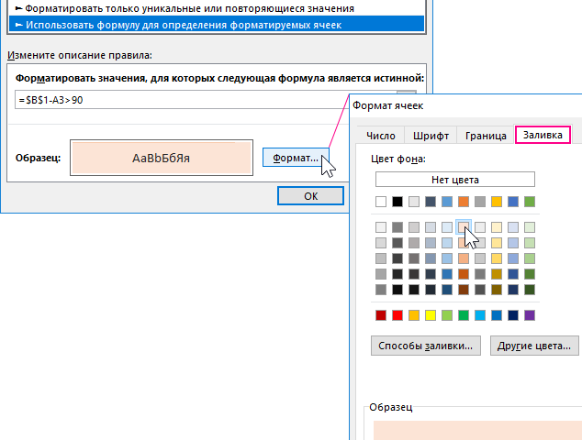This screenshot has height=440, width=582.
Task: Open Другие цвета... dialog
Action: coord(536,346)
